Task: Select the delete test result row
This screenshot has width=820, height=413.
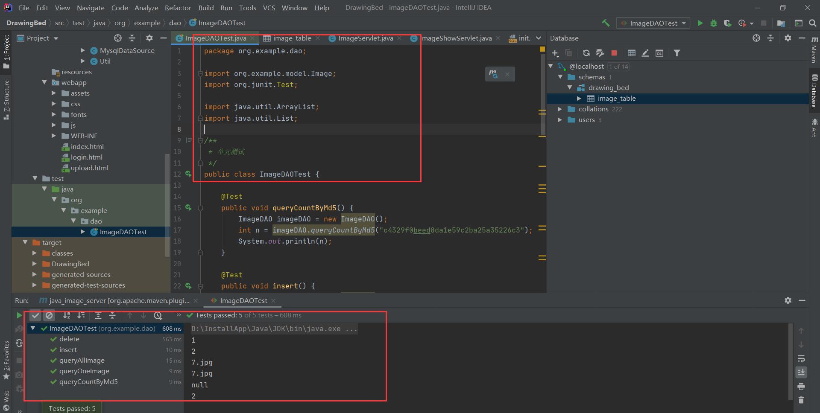Action: (105, 339)
